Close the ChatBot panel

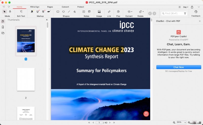pos(200,21)
